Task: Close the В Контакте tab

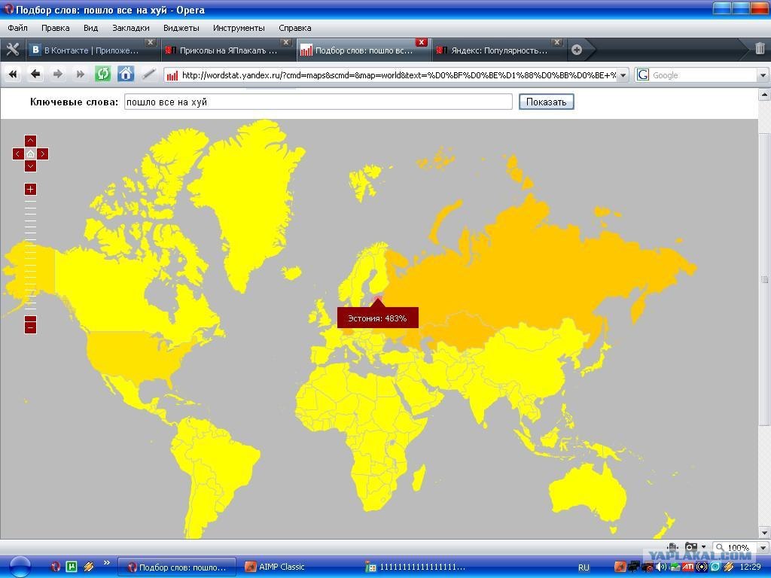Action: coord(151,42)
